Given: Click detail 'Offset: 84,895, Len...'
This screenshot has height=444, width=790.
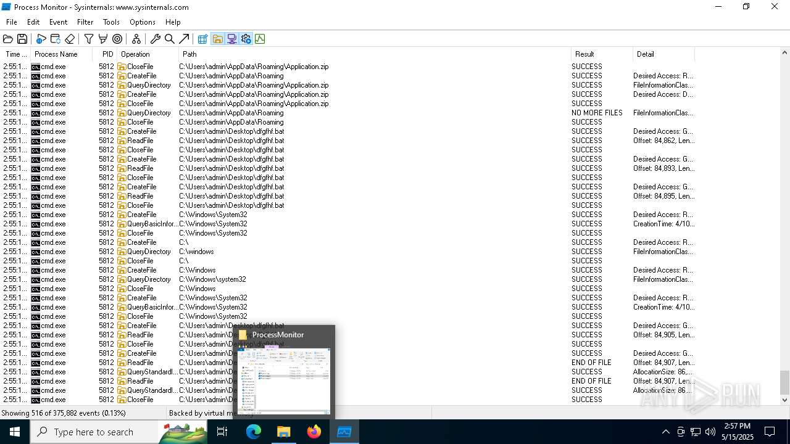Looking at the screenshot, I should point(663,196).
